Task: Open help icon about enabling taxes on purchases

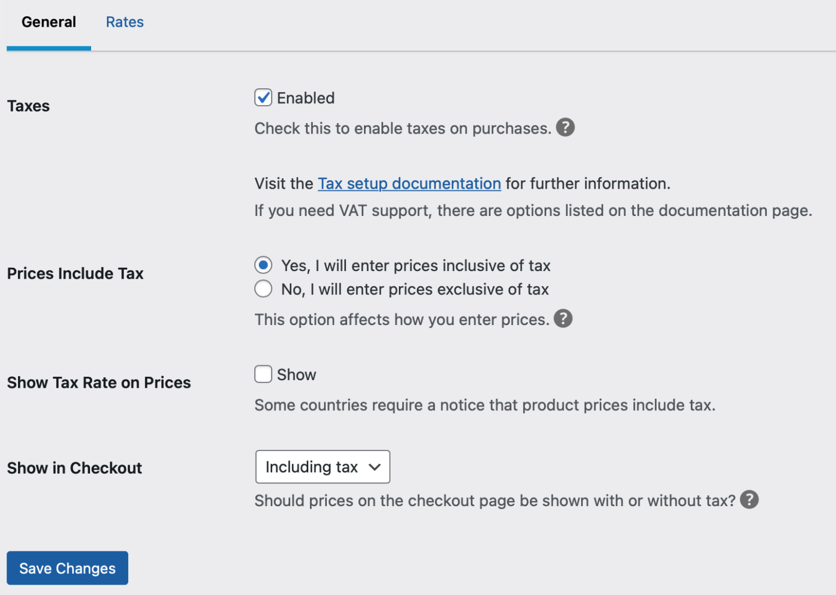Action: (x=565, y=127)
